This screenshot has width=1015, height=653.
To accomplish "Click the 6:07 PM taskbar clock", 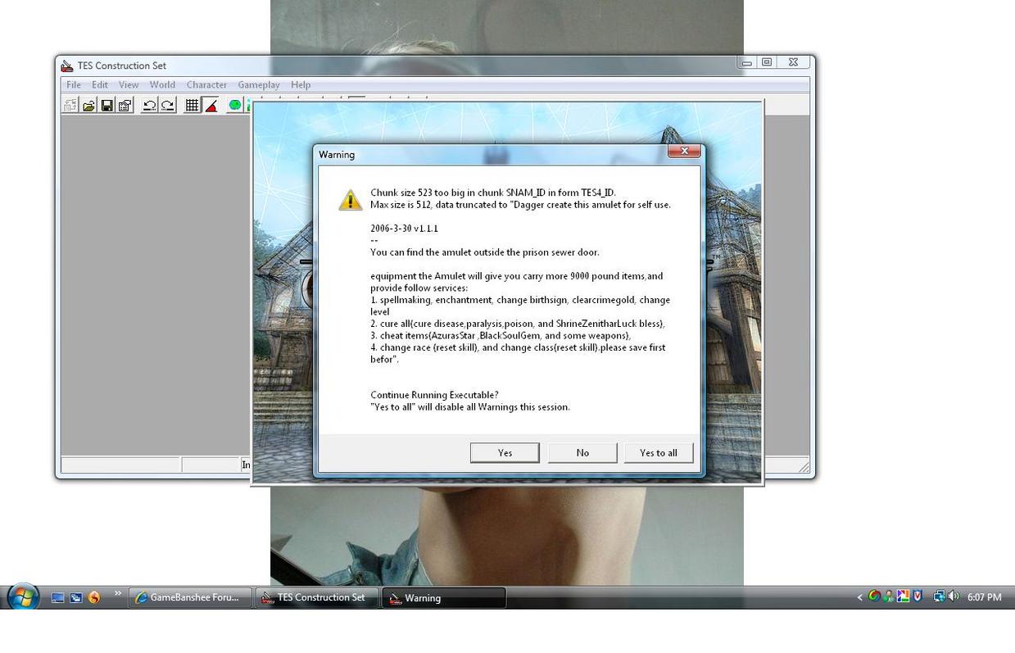I will pos(984,598).
